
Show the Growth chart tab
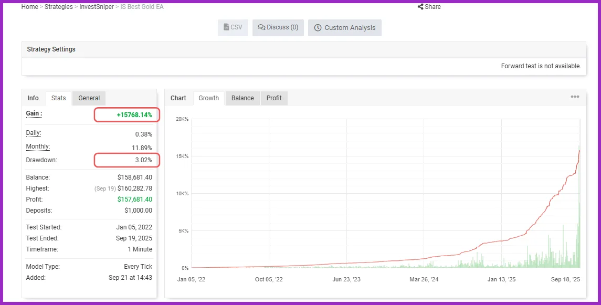pos(208,98)
